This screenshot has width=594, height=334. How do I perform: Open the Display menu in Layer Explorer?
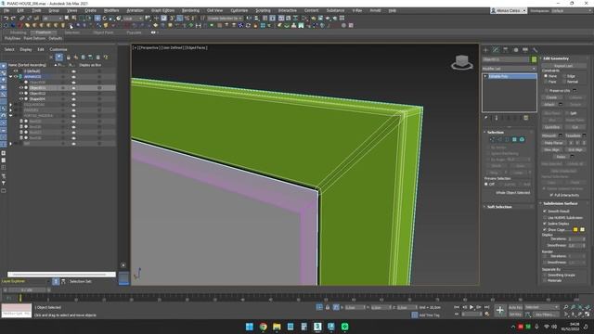point(26,49)
